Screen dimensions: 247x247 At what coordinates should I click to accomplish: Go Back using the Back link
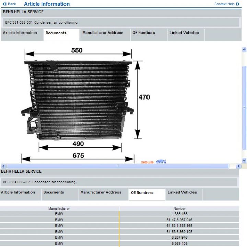tap(12, 4)
